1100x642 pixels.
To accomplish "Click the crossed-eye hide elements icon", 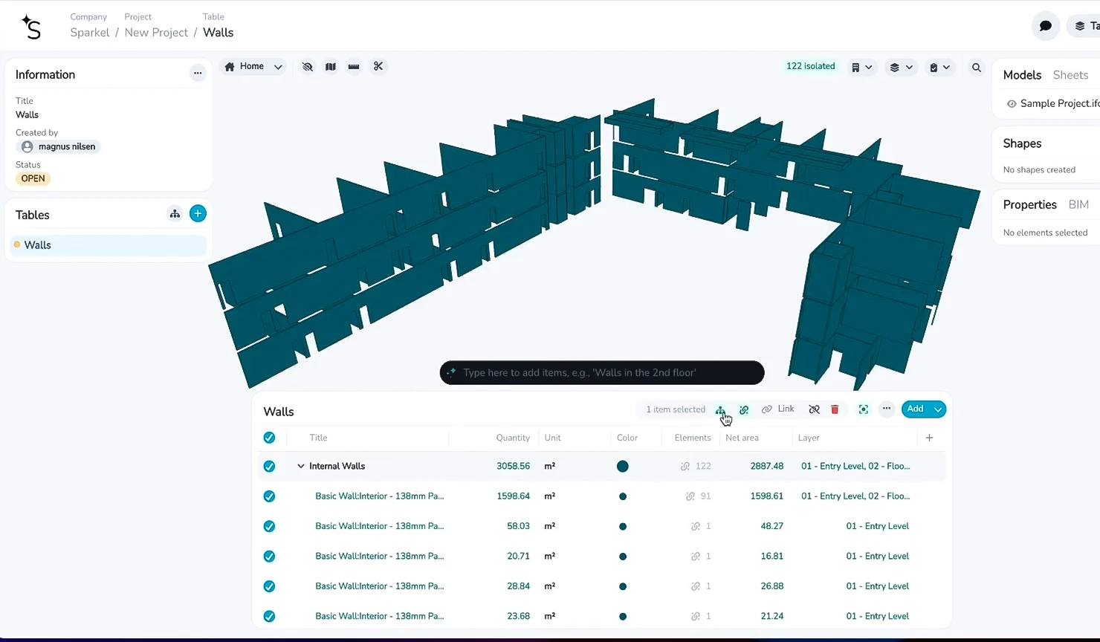I will coord(308,67).
